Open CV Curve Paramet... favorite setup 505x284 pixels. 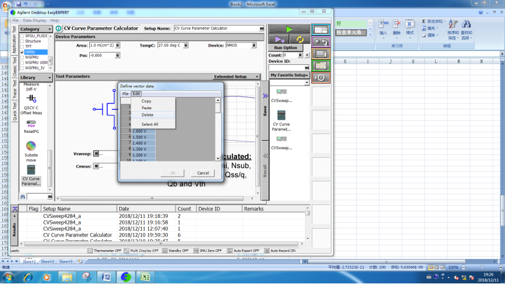click(281, 121)
